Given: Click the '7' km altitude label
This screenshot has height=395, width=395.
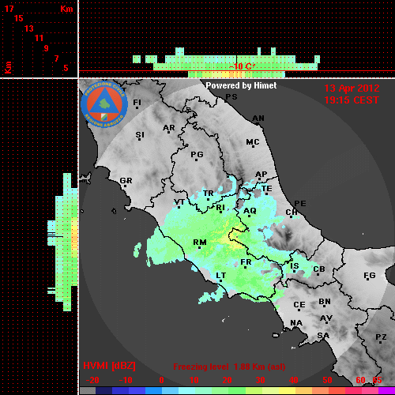Looking at the screenshot, I should click(x=56, y=58).
